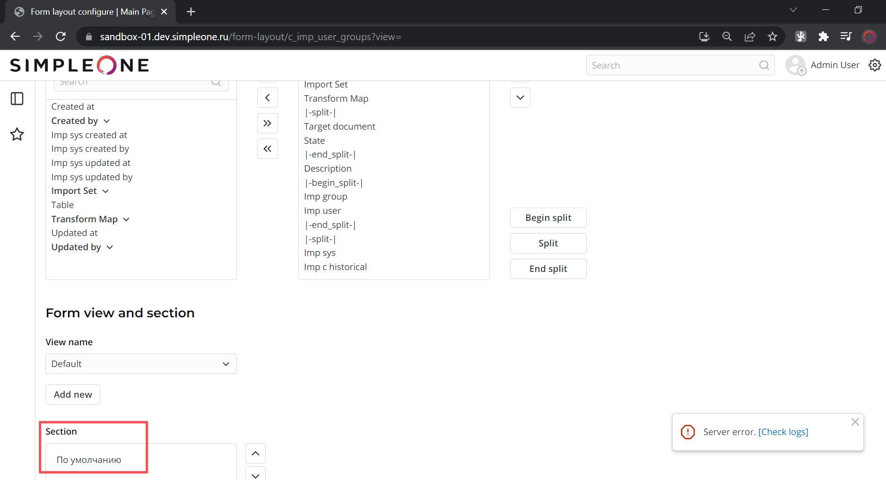Viewport: 886px width, 480px height.
Task: Open the favorites star in sidebar
Action: (17, 134)
